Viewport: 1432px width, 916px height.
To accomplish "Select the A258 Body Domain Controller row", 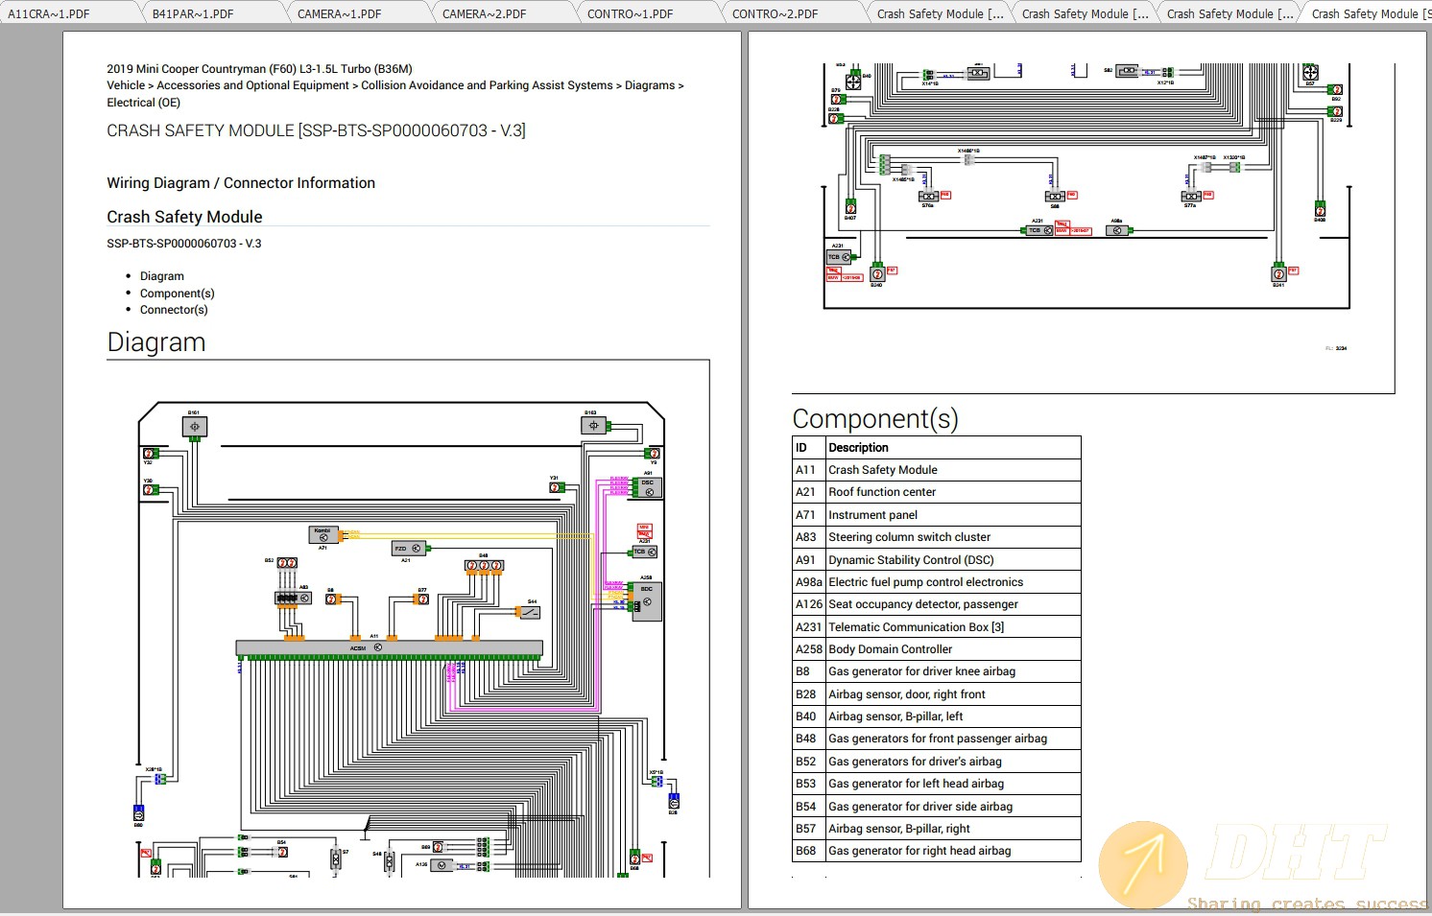I will point(937,649).
